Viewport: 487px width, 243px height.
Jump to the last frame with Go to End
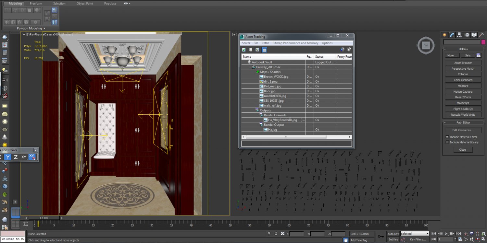[x=458, y=233]
